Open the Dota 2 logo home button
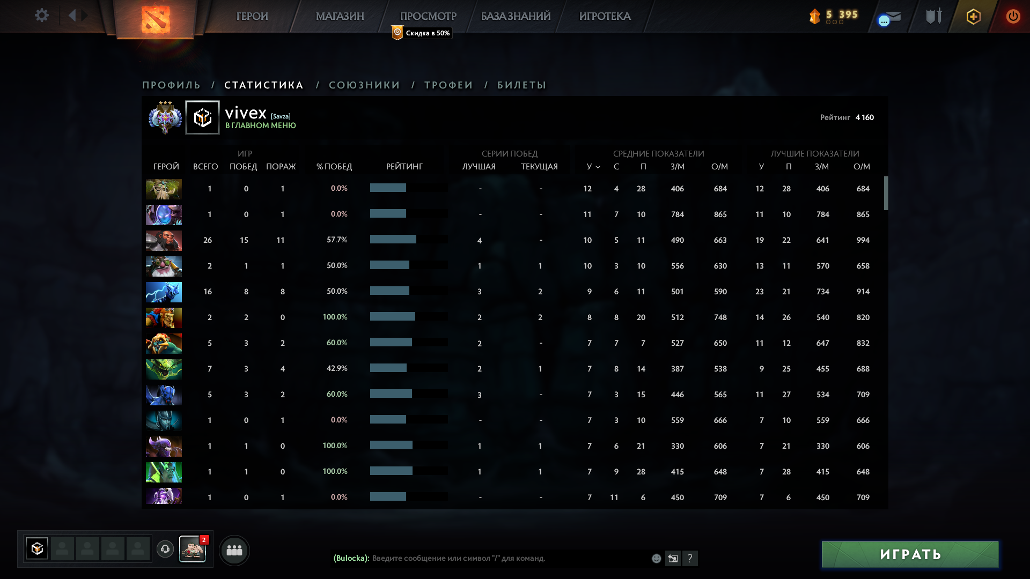The image size is (1030, 579). point(155,19)
